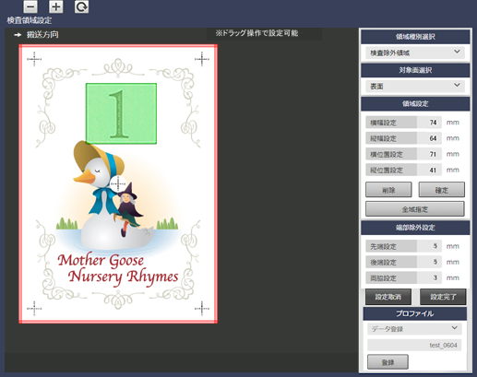Open the データ登録 profile dropdown
This screenshot has width=477, height=377.
tap(414, 328)
